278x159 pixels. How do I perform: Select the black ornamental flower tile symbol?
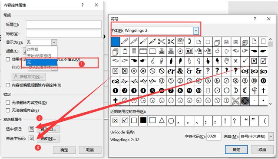coord(245,101)
